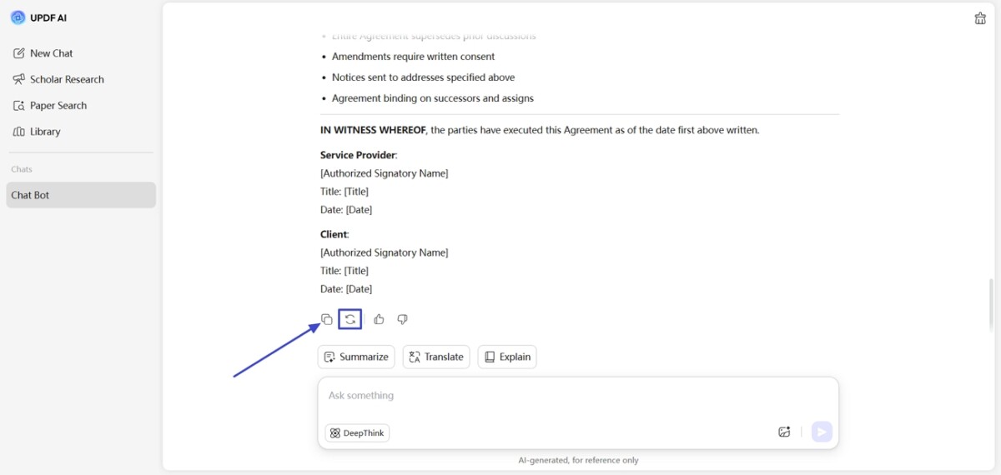This screenshot has height=475, width=1001.
Task: Click the send message arrow button
Action: click(x=822, y=432)
